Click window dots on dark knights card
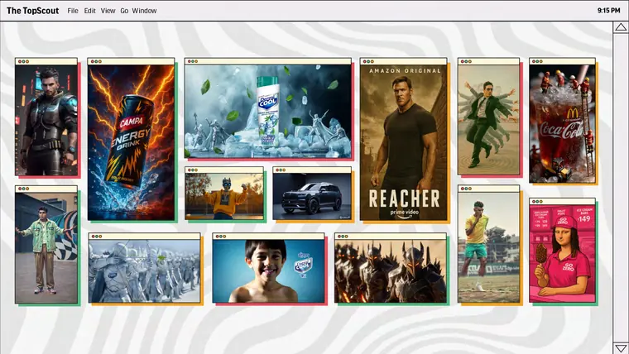Viewport: 629px width, 354px height. click(x=343, y=237)
